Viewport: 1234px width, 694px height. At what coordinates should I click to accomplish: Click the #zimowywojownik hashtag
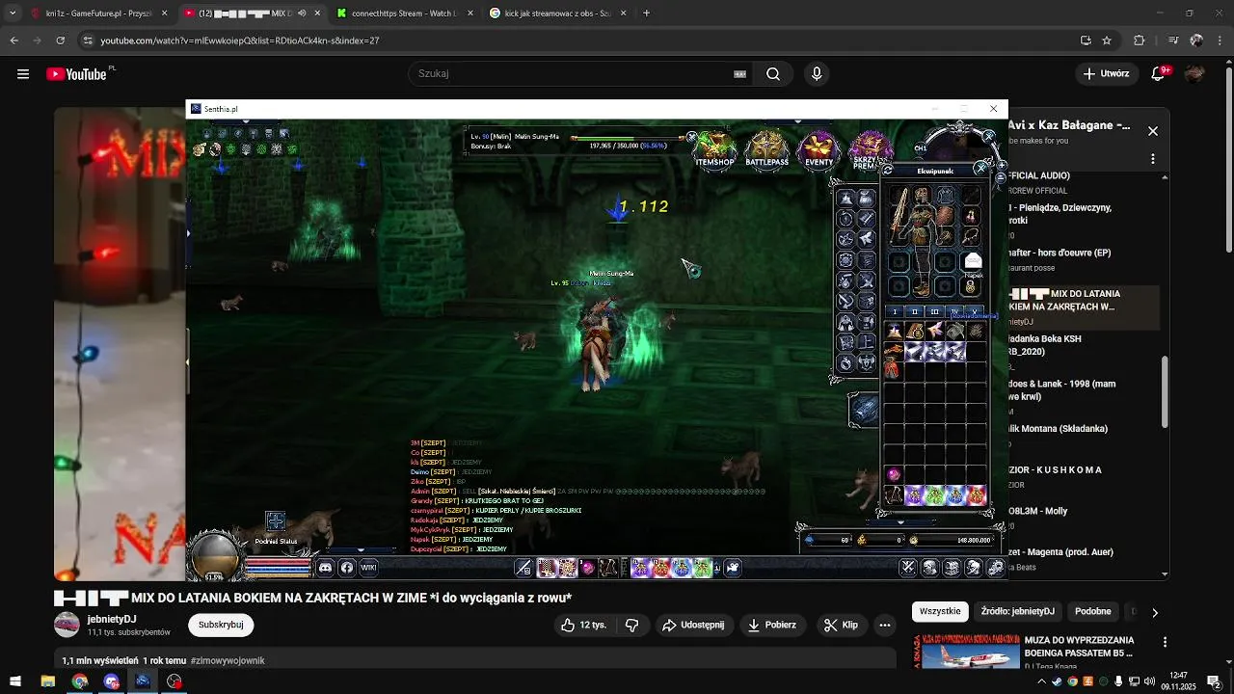point(228,660)
